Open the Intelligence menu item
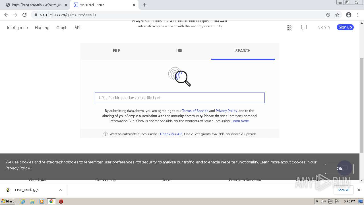 click(x=17, y=28)
